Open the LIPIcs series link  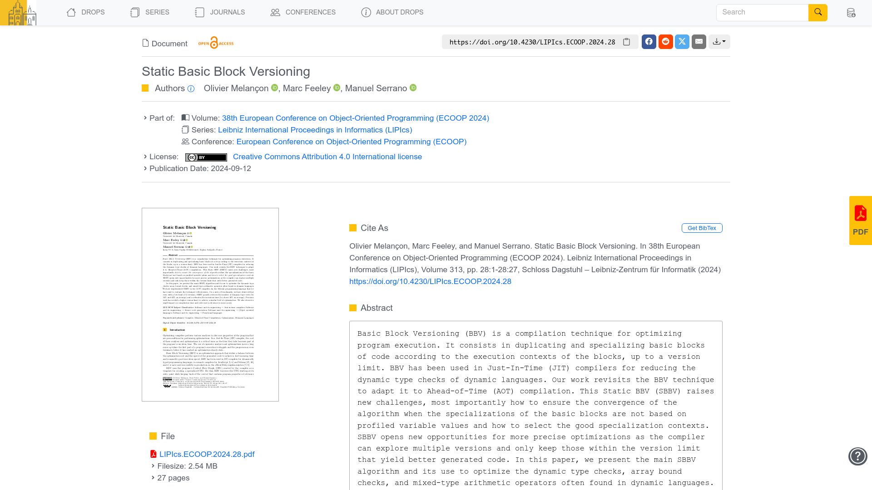(315, 130)
